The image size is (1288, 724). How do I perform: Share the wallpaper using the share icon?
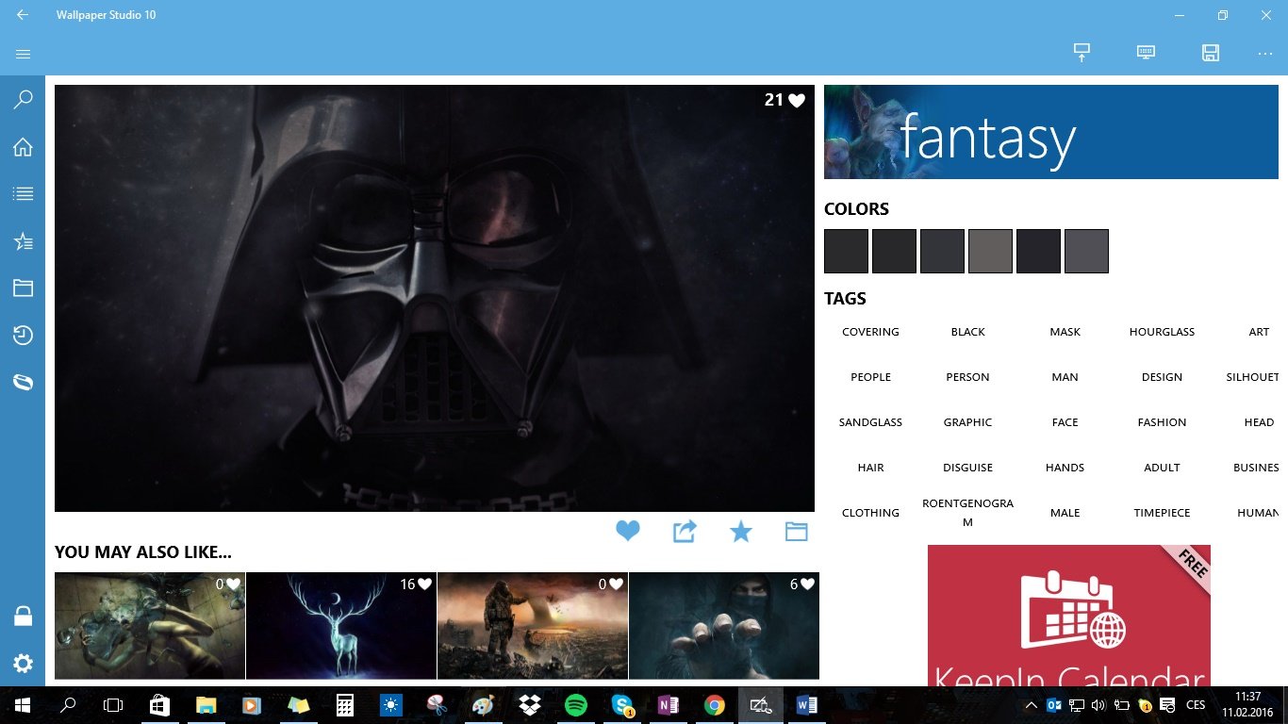tap(685, 532)
